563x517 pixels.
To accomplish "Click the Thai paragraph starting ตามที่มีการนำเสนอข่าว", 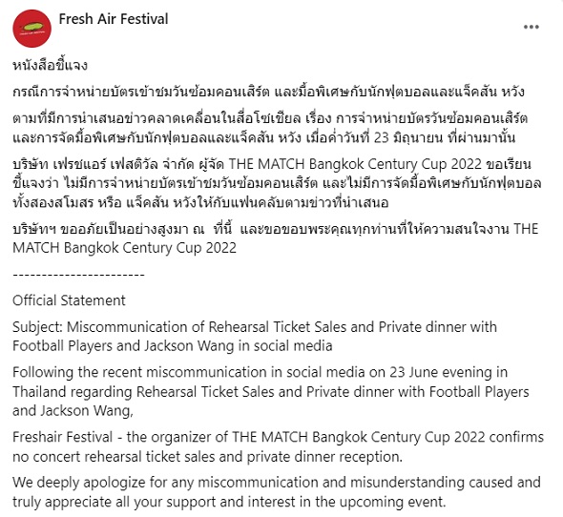I will coord(270,128).
